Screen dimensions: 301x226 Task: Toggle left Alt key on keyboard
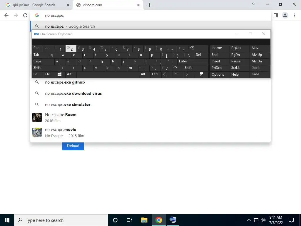[x=71, y=74]
